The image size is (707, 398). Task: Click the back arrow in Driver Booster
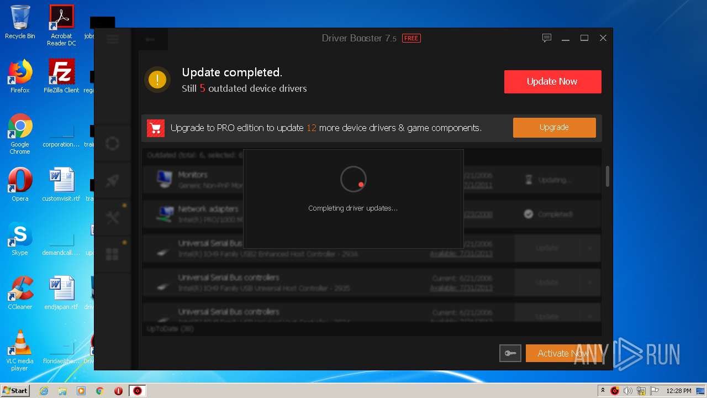(x=150, y=39)
